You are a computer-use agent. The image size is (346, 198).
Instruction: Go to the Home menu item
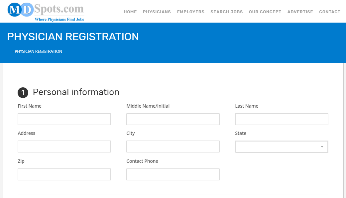tap(130, 12)
